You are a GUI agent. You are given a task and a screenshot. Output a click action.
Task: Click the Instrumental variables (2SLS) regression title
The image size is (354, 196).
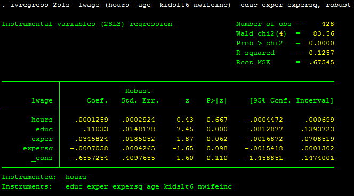(x=87, y=24)
